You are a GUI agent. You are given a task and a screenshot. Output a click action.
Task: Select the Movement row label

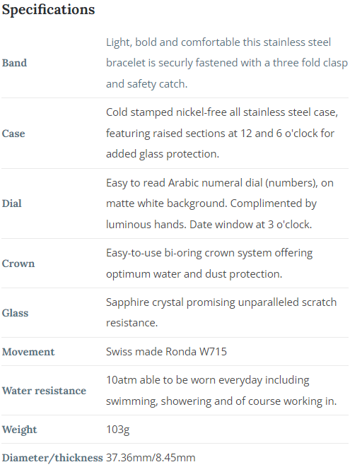coord(28,352)
